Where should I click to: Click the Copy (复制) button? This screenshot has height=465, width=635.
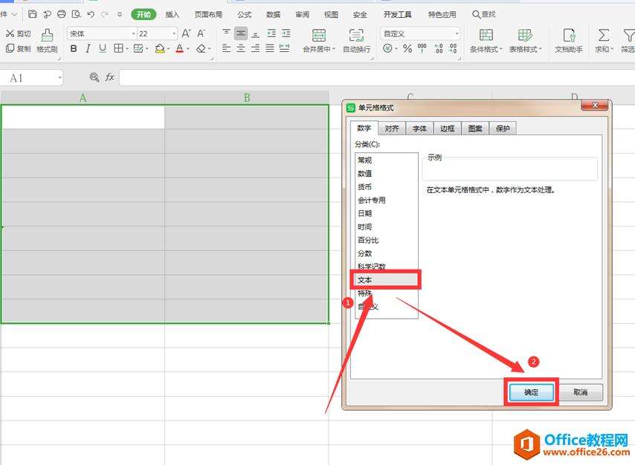19,48
